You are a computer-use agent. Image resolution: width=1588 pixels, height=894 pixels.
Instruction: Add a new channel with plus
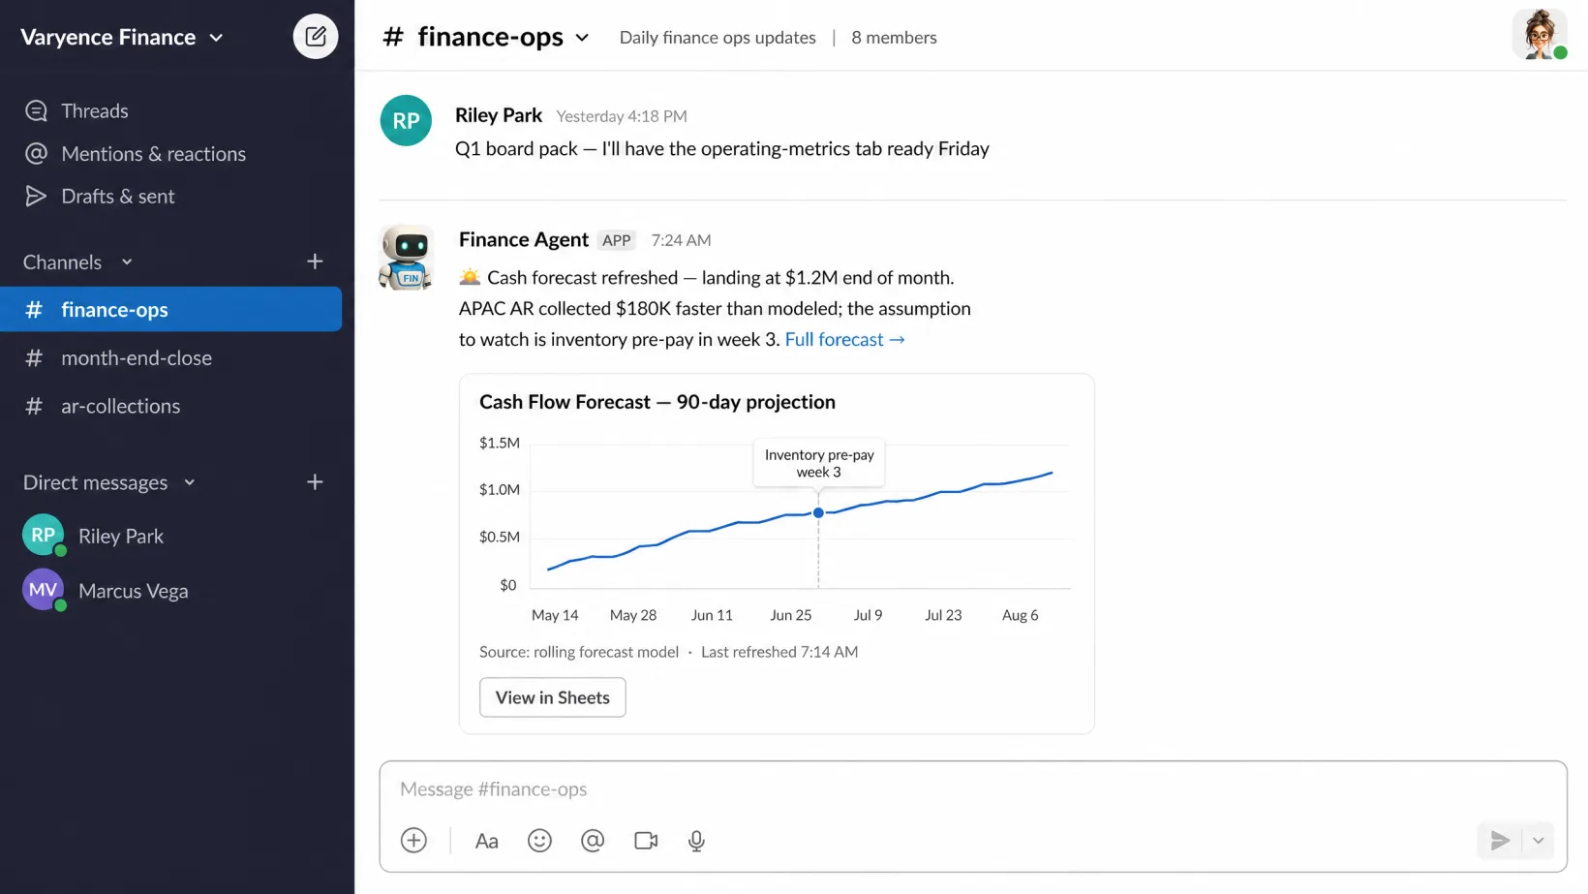315,262
